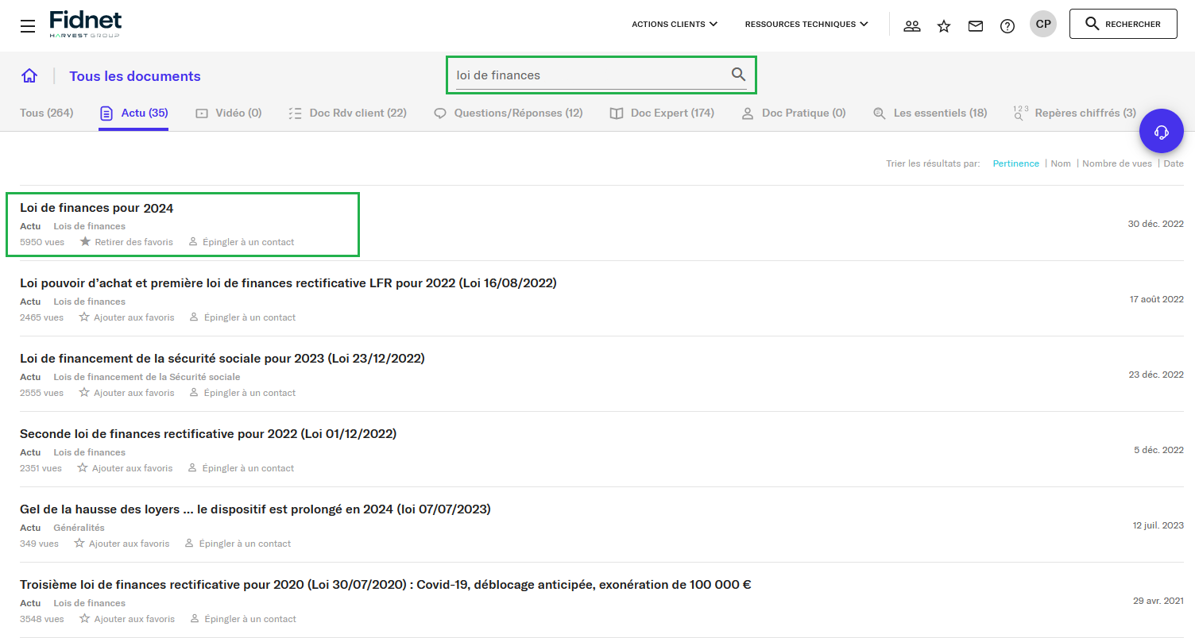Pin Seconde loi de finances rectificative to contact
This screenshot has width=1195, height=638.
pos(241,468)
